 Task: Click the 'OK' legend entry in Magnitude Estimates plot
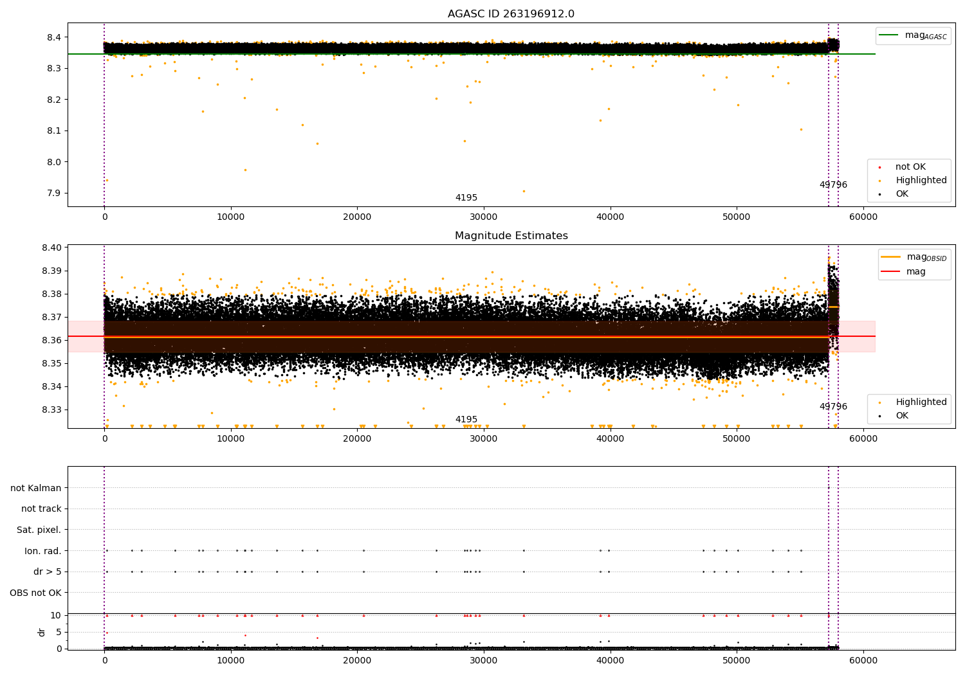(902, 416)
